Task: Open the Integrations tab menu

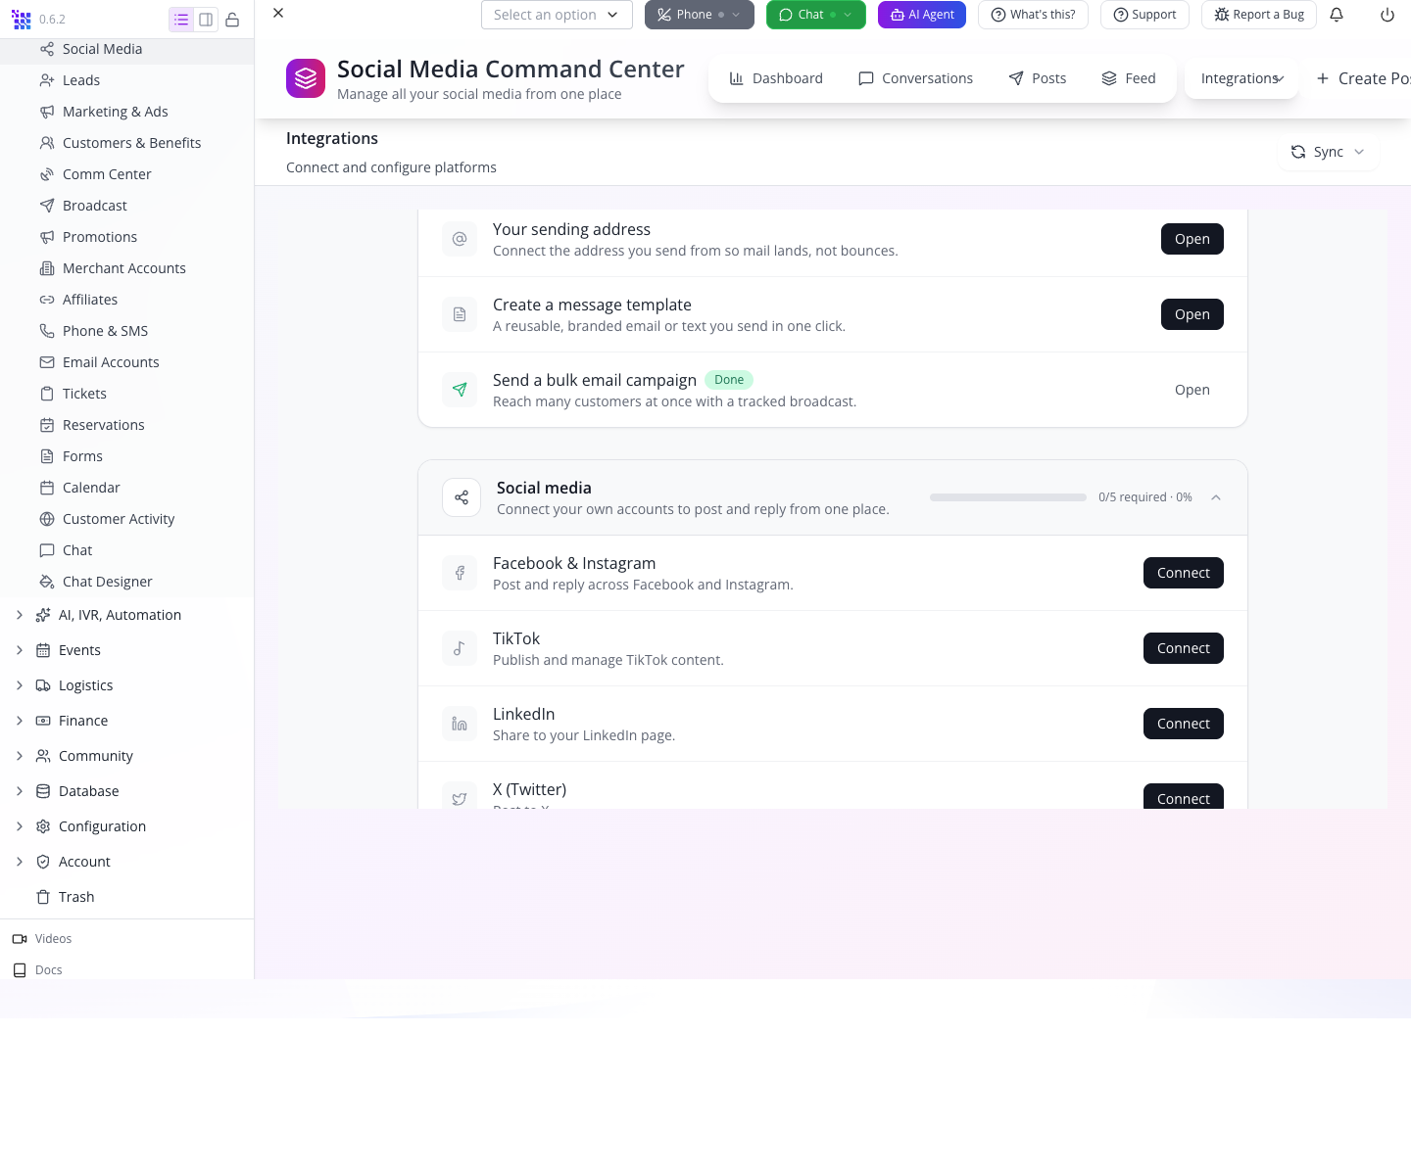Action: pyautogui.click(x=1242, y=78)
